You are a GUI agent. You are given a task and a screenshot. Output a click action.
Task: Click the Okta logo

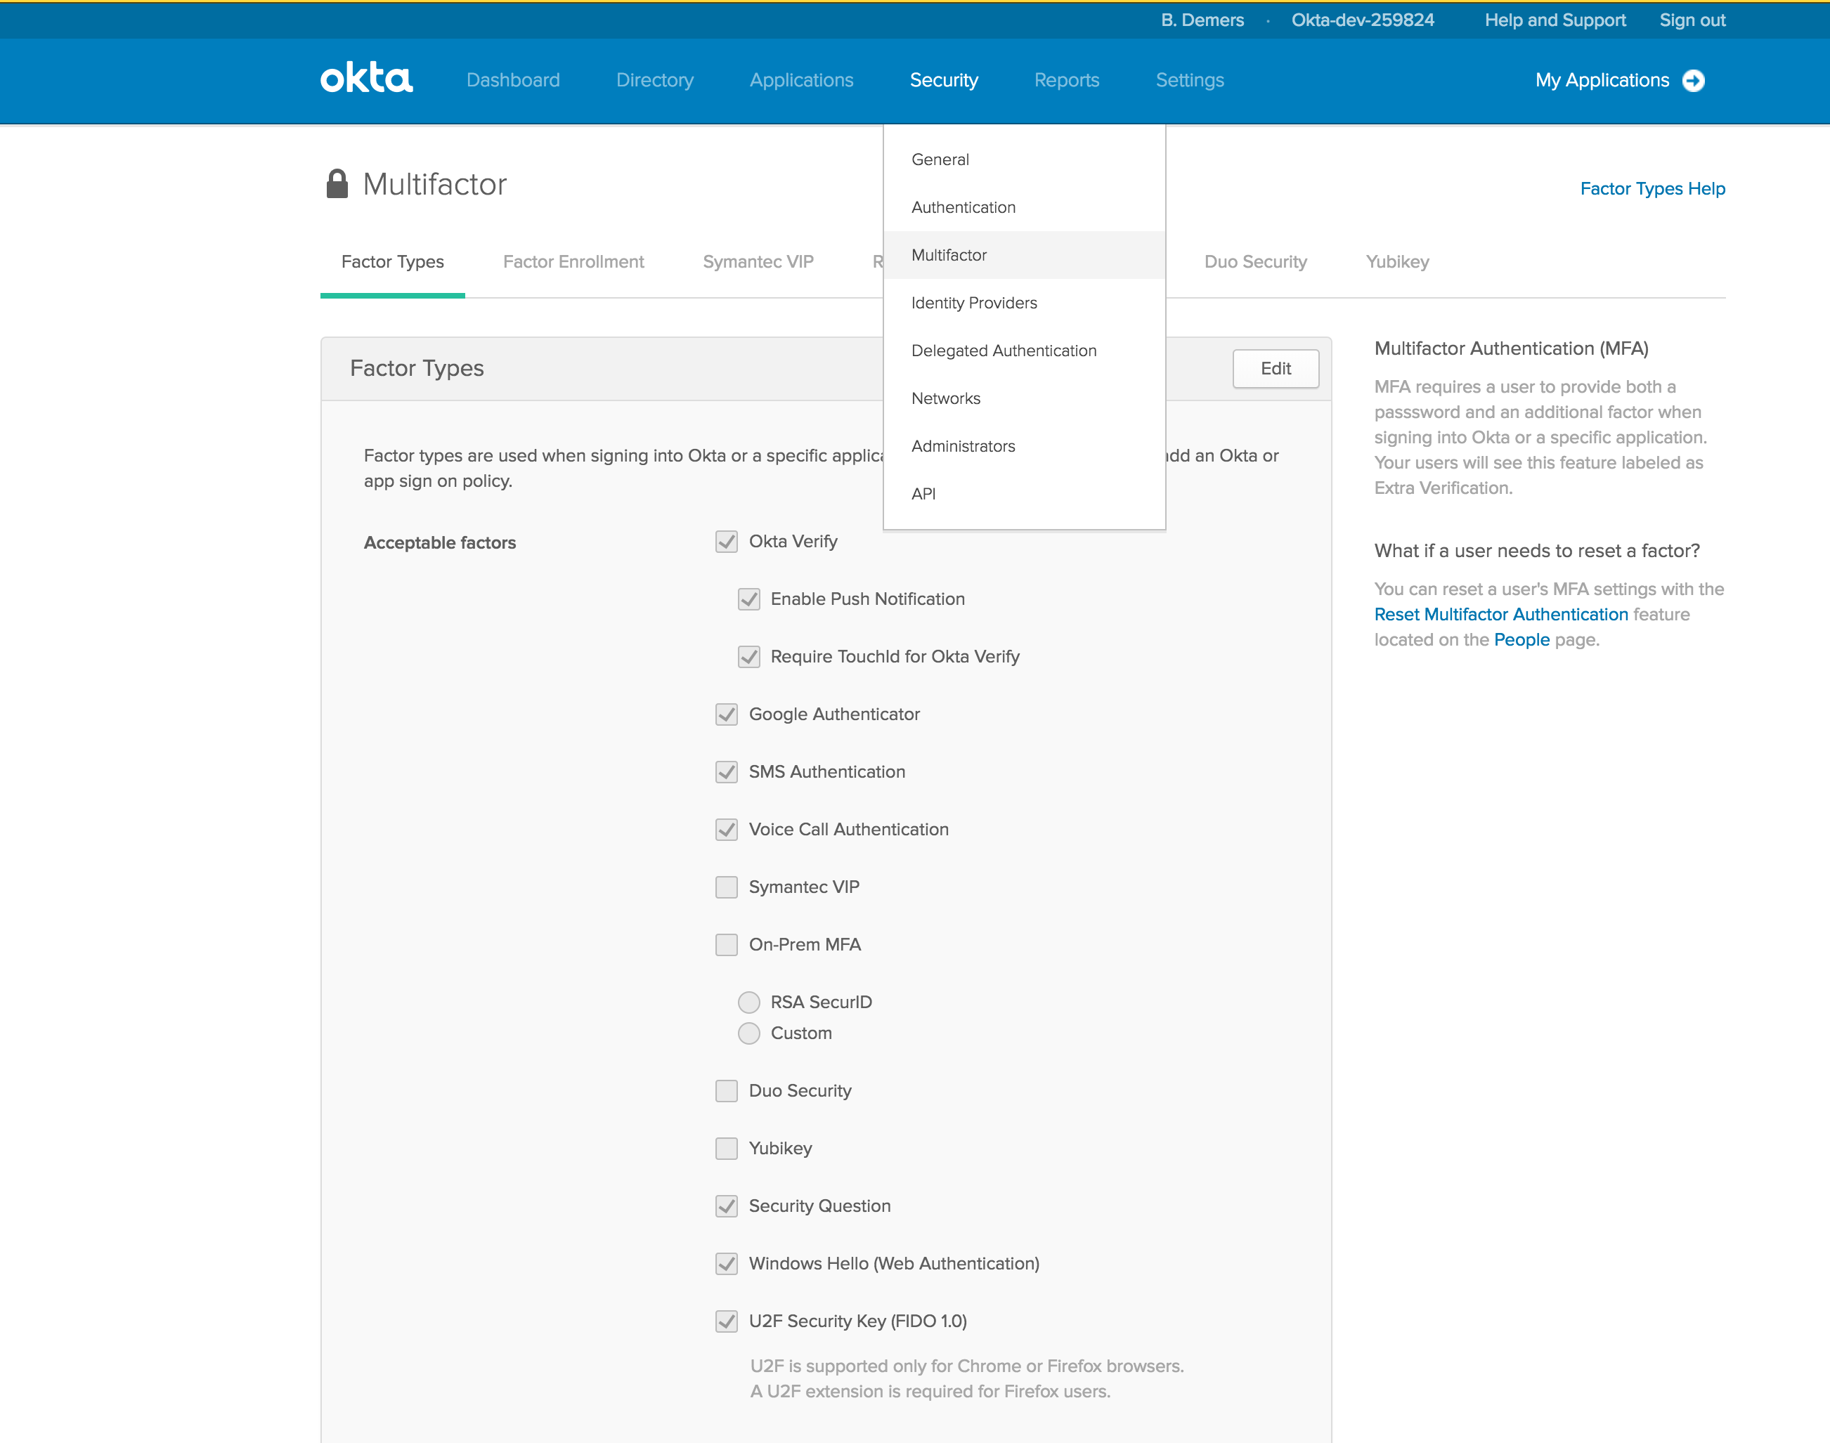tap(366, 79)
